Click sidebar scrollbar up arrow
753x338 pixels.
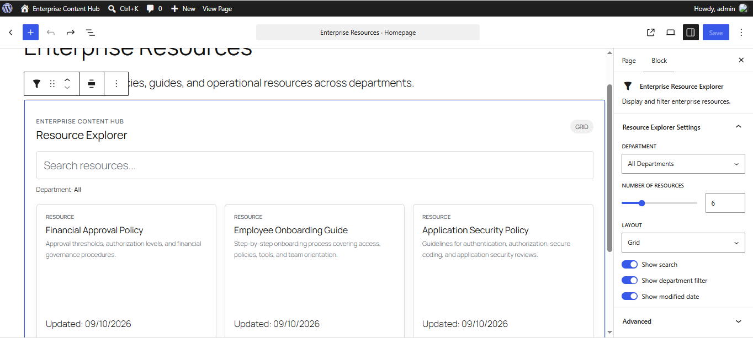point(609,53)
